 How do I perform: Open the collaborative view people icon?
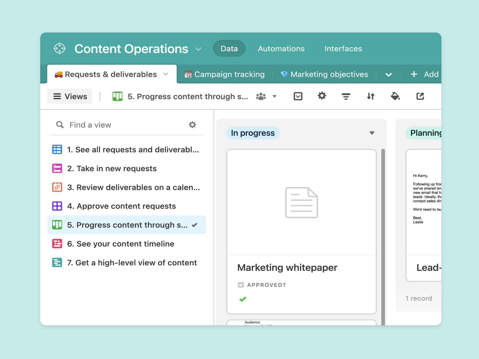261,96
